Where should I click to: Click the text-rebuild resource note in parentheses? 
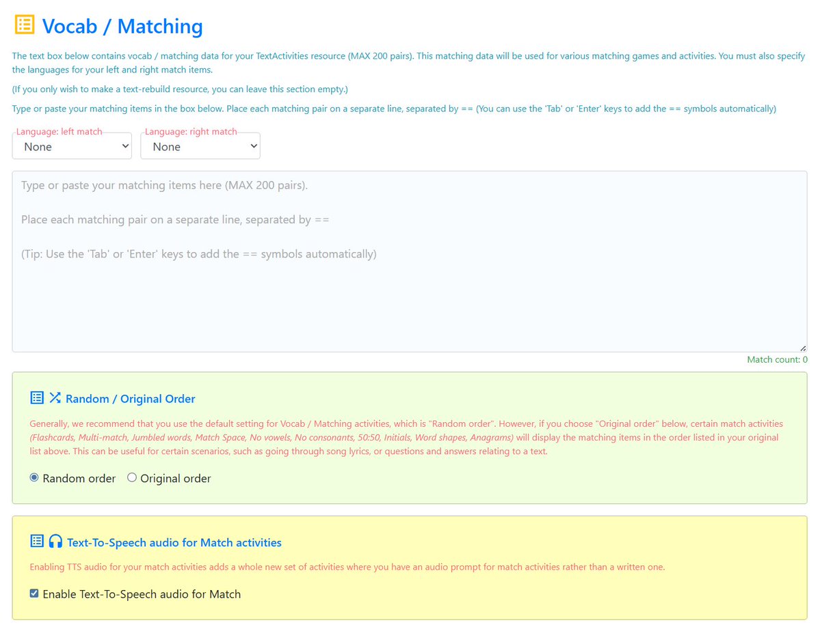tap(180, 89)
